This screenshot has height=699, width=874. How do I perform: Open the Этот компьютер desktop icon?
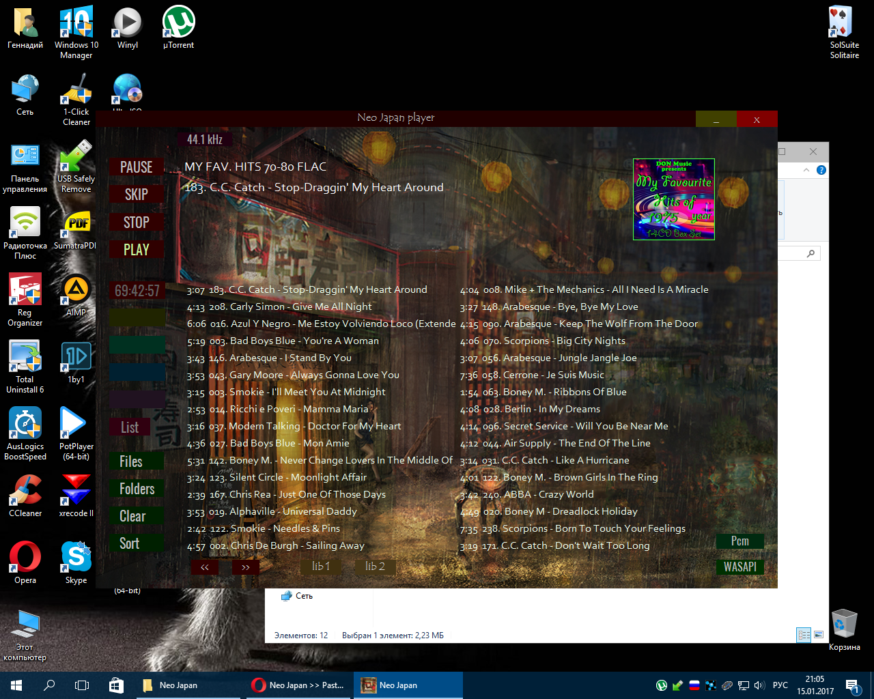25,635
